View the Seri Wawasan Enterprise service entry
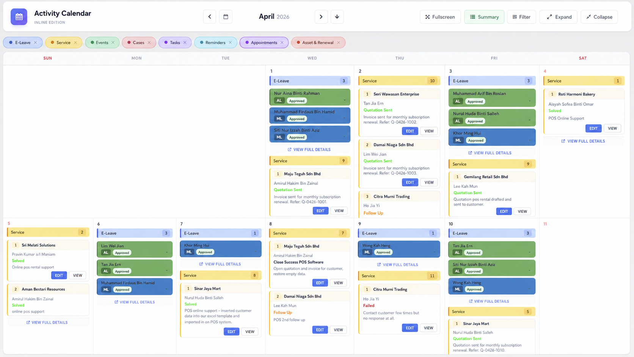Screen dimensions: 634x357 [429, 131]
